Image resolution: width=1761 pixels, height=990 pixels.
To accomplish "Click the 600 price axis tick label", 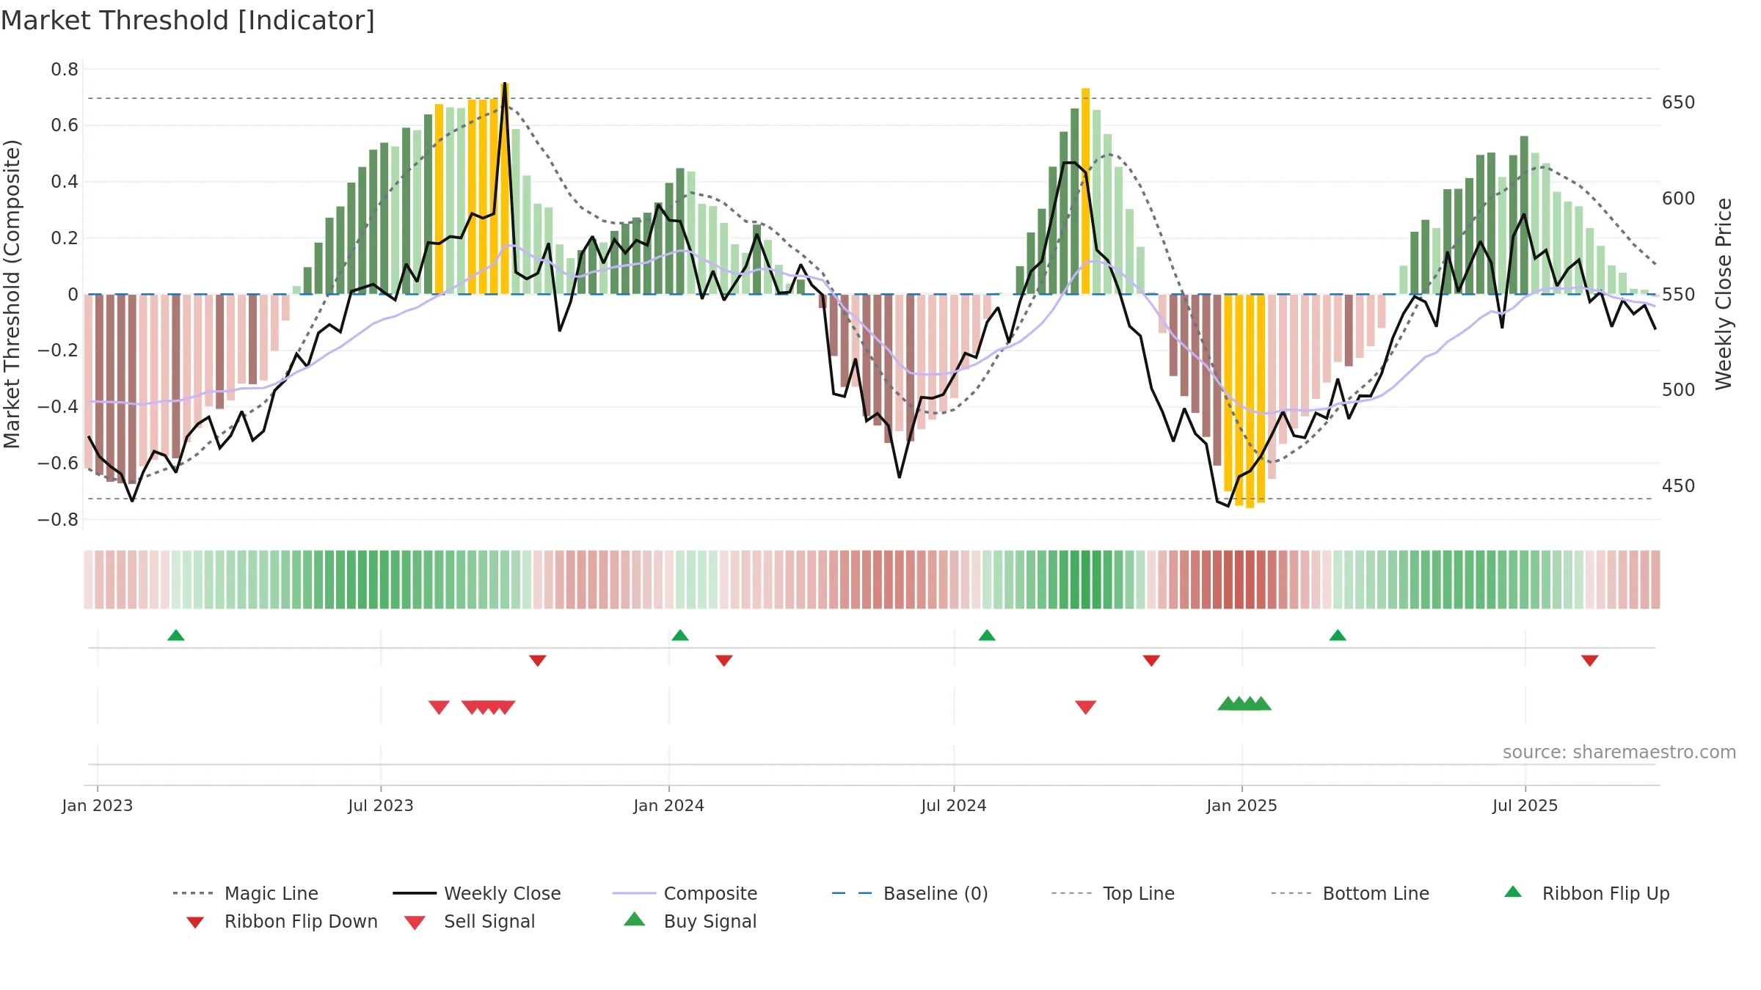I will 1679,199.
